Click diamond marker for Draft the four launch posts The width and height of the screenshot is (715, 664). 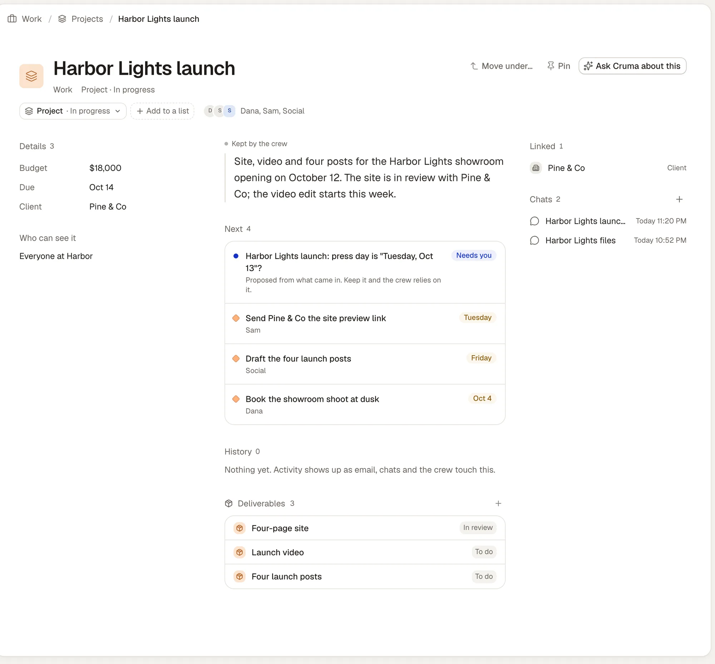[236, 359]
